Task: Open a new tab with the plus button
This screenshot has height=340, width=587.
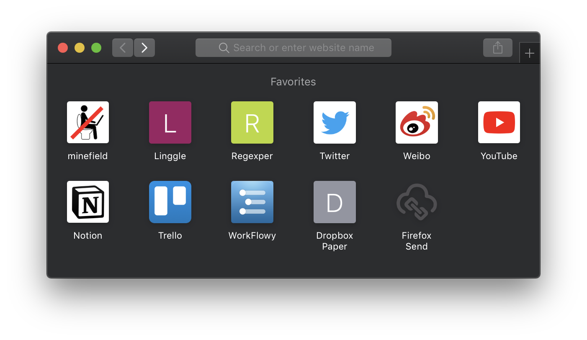Action: [529, 53]
